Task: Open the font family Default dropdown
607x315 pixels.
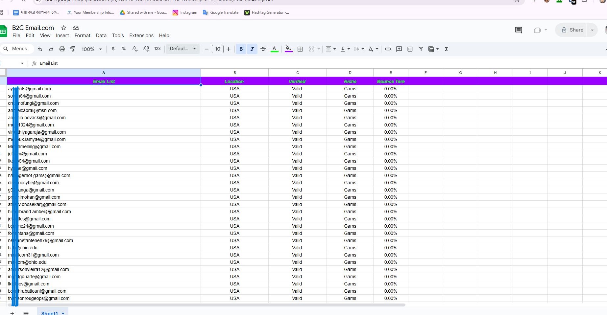Action: [183, 49]
